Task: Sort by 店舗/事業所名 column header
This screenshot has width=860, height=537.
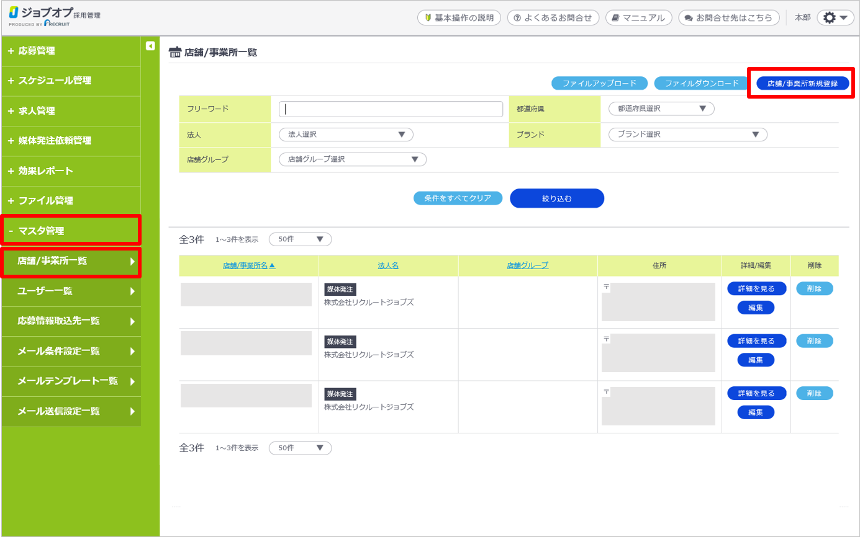Action: click(248, 265)
